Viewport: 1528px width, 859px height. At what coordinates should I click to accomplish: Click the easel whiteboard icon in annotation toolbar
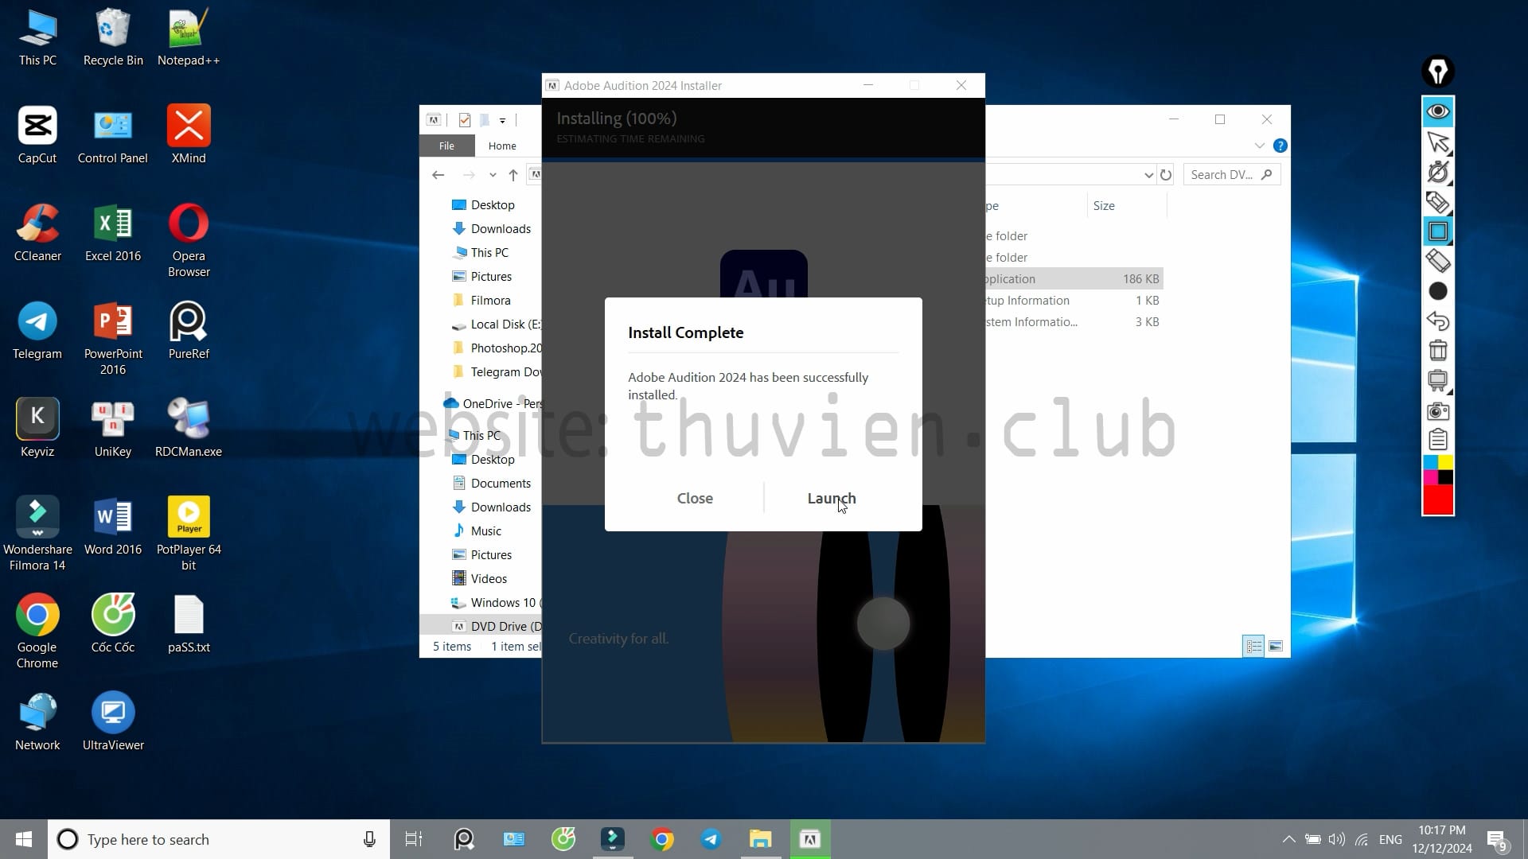(1437, 380)
